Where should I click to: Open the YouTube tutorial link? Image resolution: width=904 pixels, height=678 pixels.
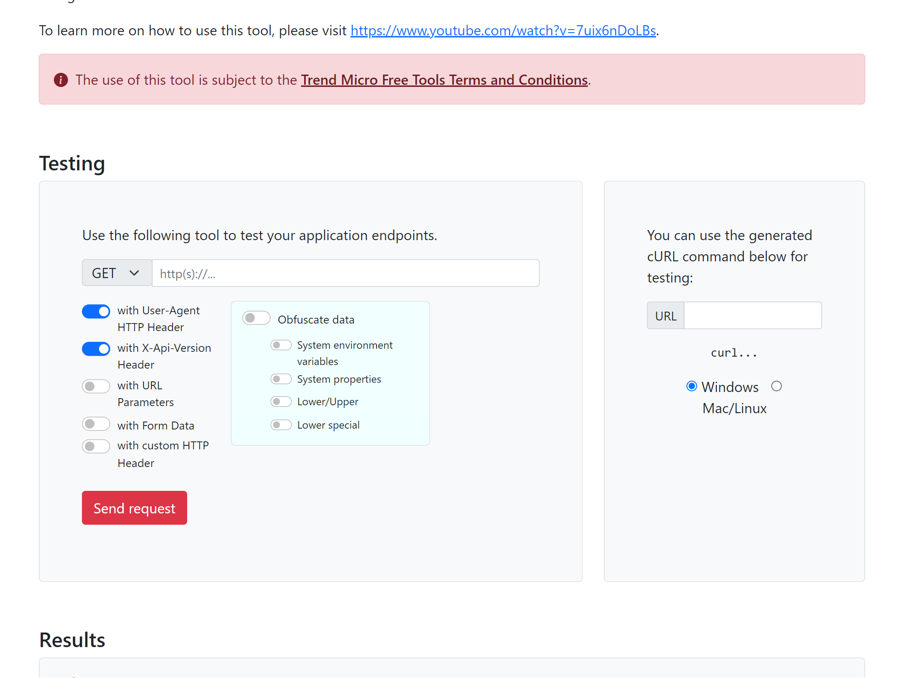tap(503, 30)
